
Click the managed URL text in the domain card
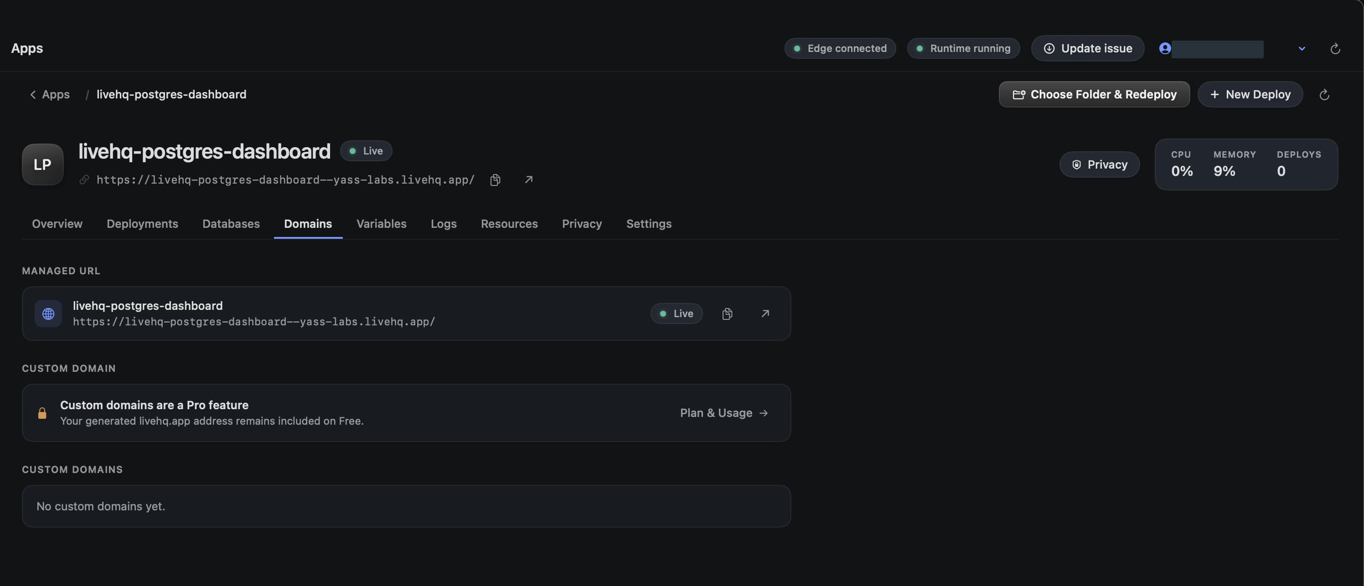tap(253, 322)
